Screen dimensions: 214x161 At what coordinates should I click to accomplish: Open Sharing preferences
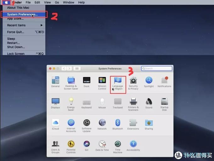[x=149, y=124]
